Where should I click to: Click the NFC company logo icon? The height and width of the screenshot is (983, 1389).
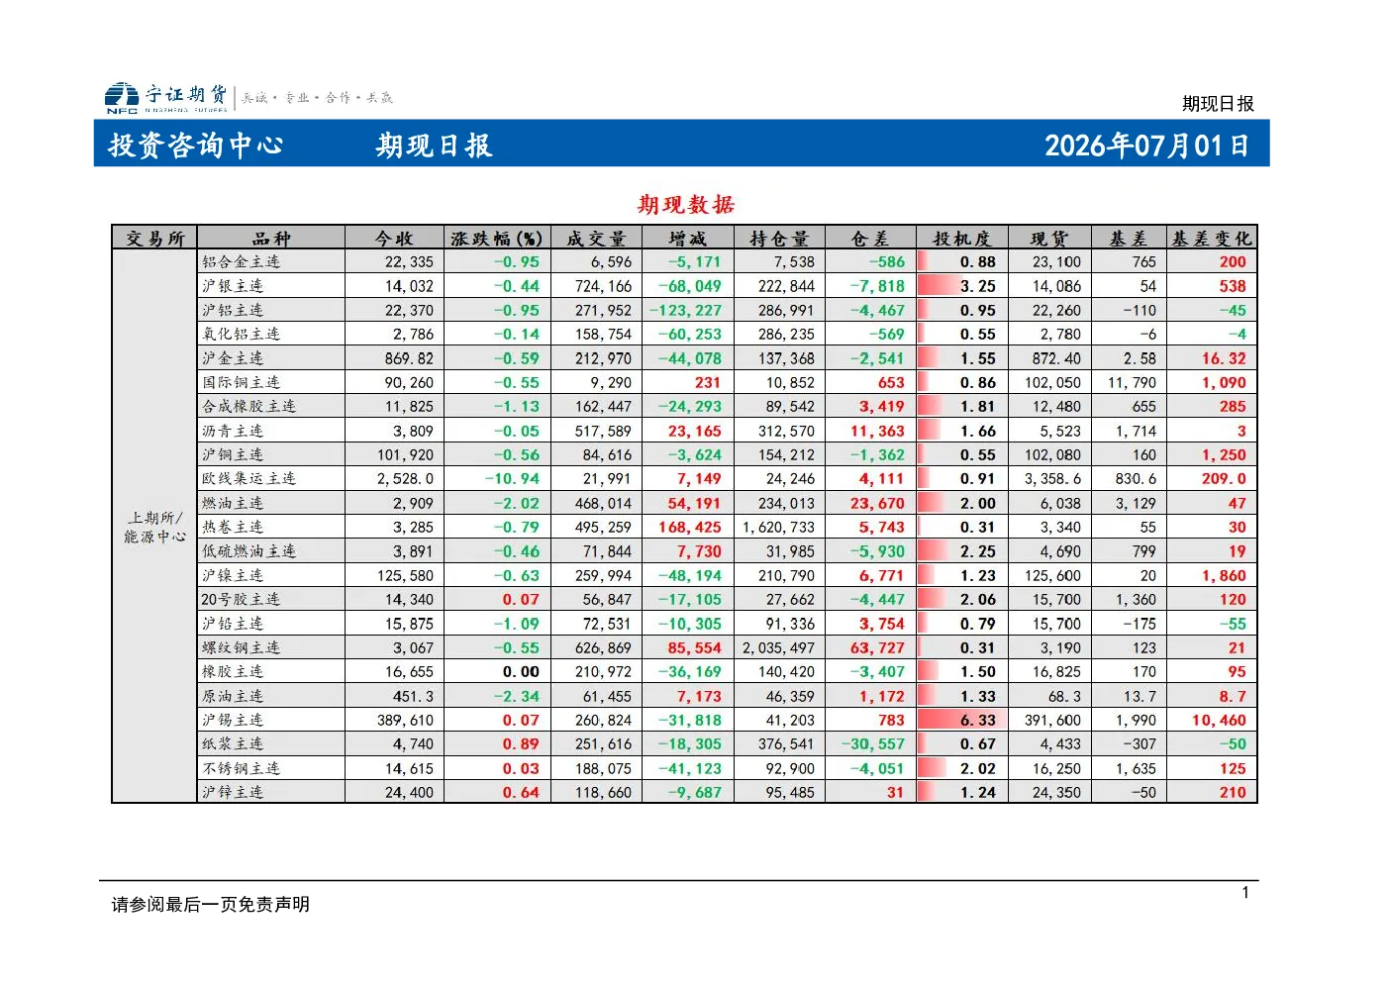[122, 98]
